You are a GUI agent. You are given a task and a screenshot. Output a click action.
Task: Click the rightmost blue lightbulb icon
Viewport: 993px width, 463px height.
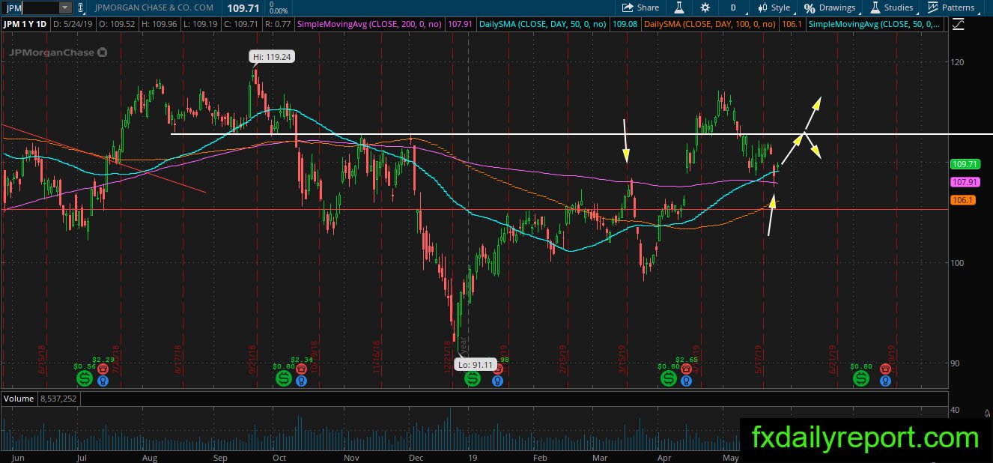[885, 381]
